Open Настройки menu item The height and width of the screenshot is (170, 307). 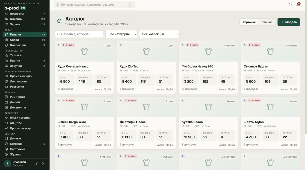pyautogui.click(x=25, y=149)
